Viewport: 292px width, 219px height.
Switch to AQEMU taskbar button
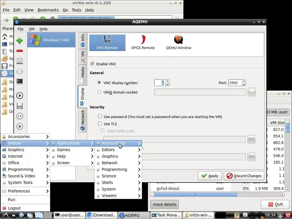tap(134, 215)
